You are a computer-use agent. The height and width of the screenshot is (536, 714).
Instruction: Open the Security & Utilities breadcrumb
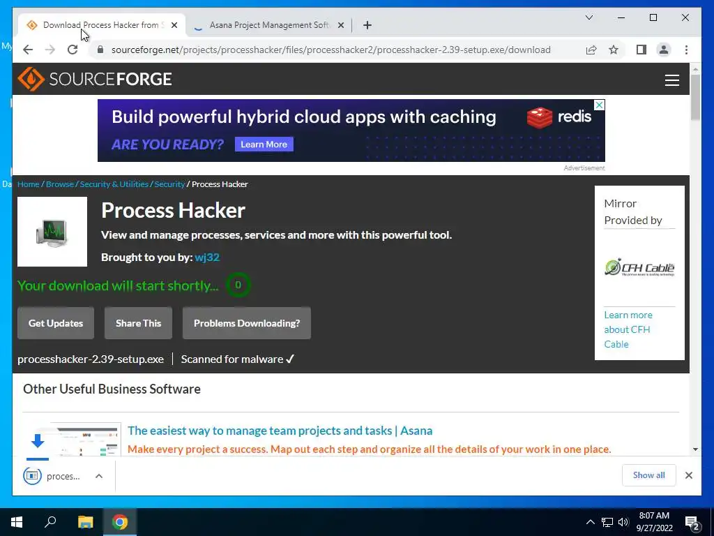click(114, 184)
